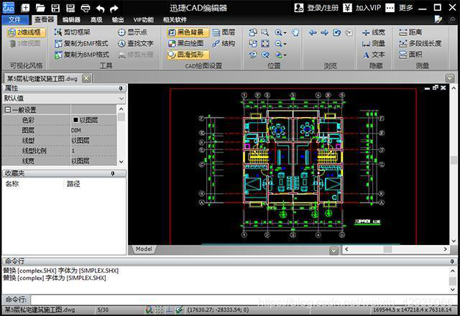
Task: Toggle 测量 dimension visibility
Action: pos(374,43)
